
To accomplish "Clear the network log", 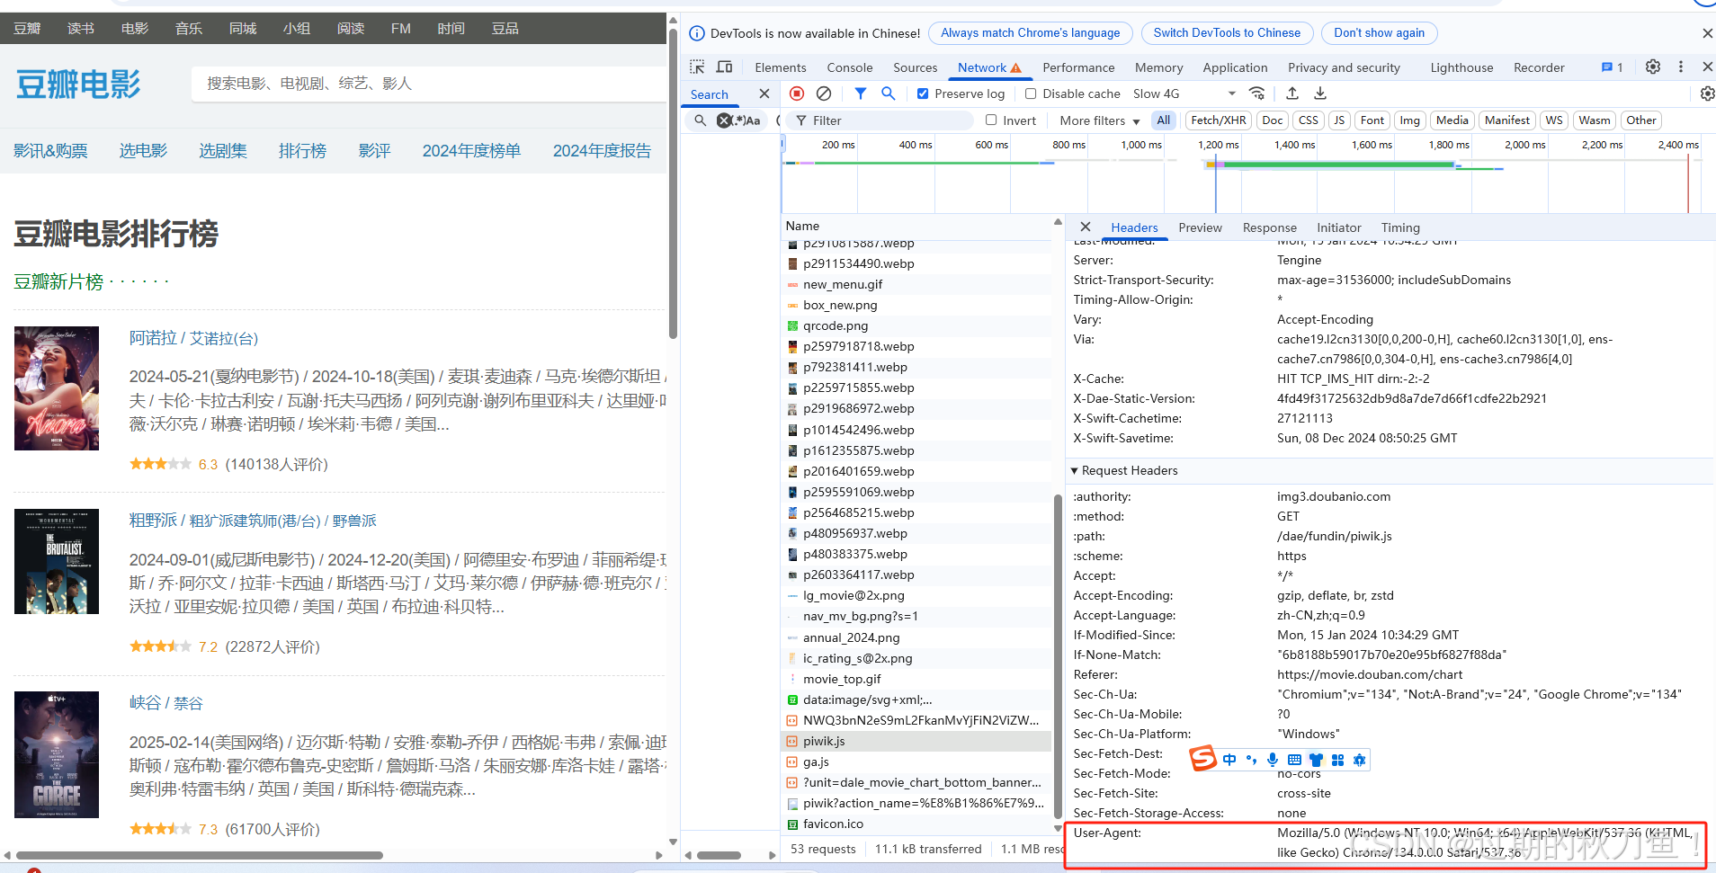I will pyautogui.click(x=824, y=94).
